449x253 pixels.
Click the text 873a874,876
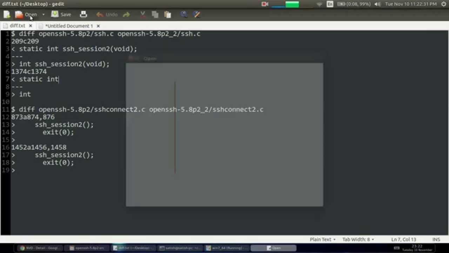(x=33, y=117)
